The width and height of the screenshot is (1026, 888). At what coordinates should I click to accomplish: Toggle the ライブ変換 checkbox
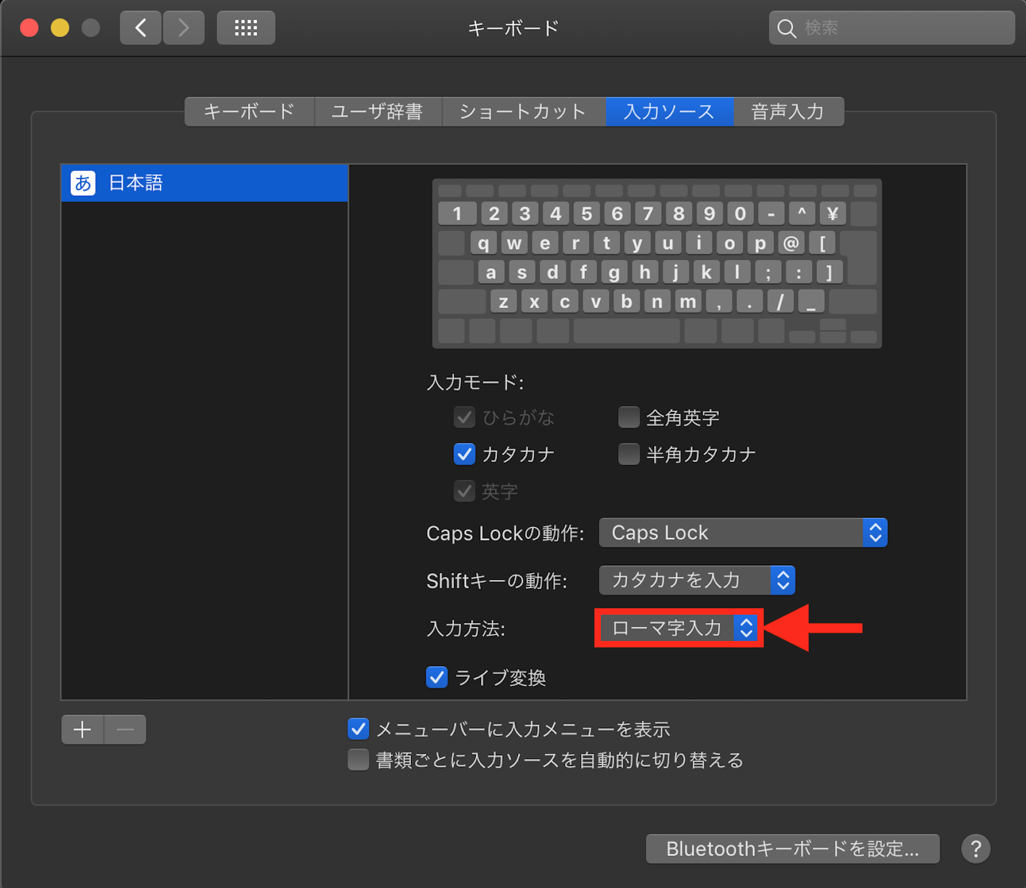[x=437, y=678]
